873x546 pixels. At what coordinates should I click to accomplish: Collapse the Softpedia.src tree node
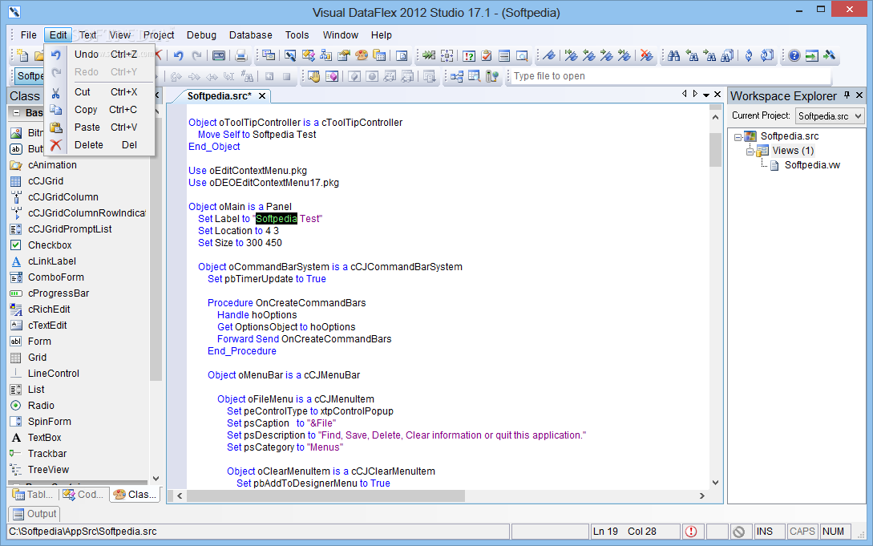738,137
